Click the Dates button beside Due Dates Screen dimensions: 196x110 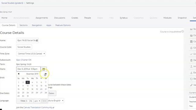pos(51,93)
